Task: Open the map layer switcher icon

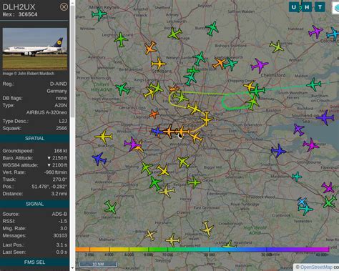Action: coord(335,8)
